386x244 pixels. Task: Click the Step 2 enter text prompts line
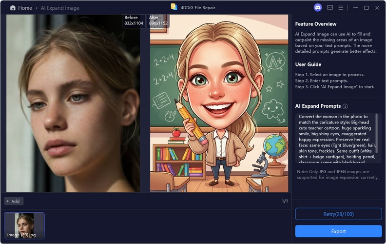coord(322,81)
